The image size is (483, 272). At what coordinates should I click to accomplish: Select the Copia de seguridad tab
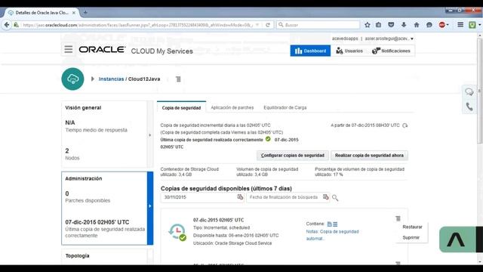pos(181,107)
